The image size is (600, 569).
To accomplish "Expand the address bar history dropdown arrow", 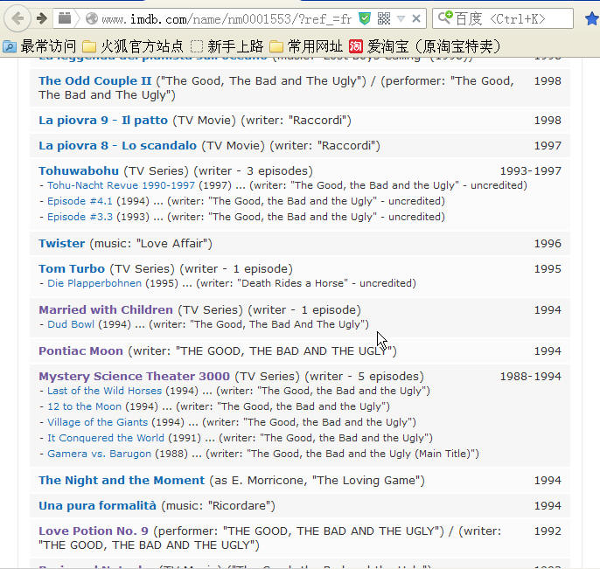I will click(401, 18).
